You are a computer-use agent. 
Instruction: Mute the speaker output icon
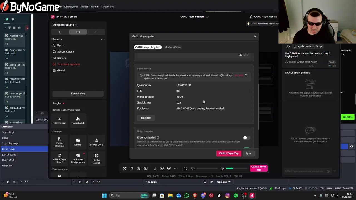pyautogui.click(x=193, y=168)
